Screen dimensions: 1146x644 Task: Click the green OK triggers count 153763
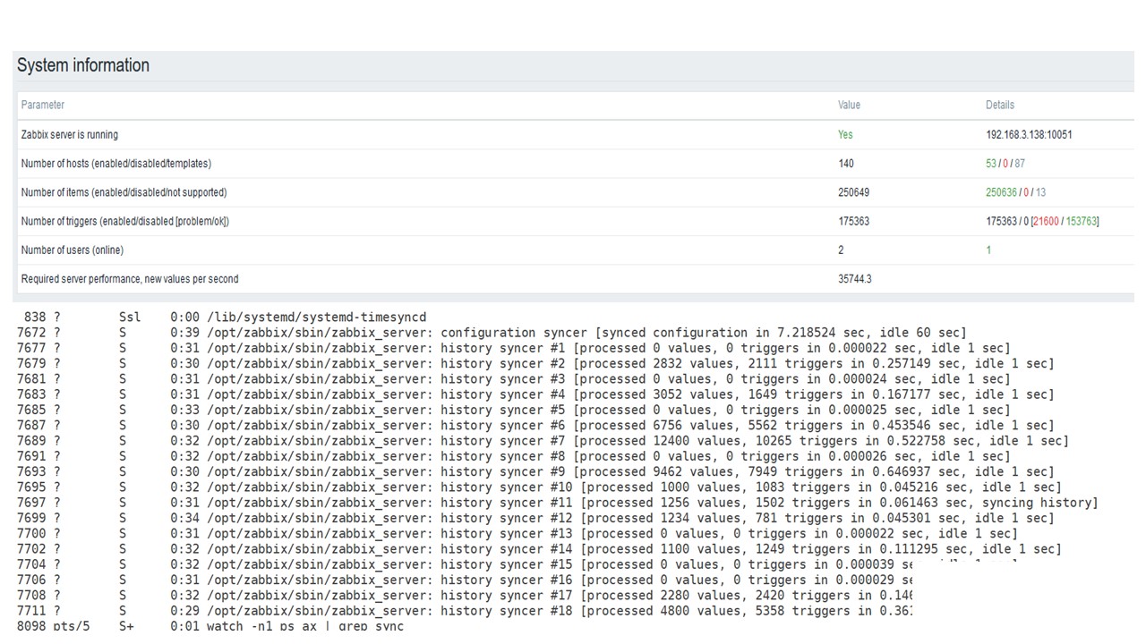1082,221
